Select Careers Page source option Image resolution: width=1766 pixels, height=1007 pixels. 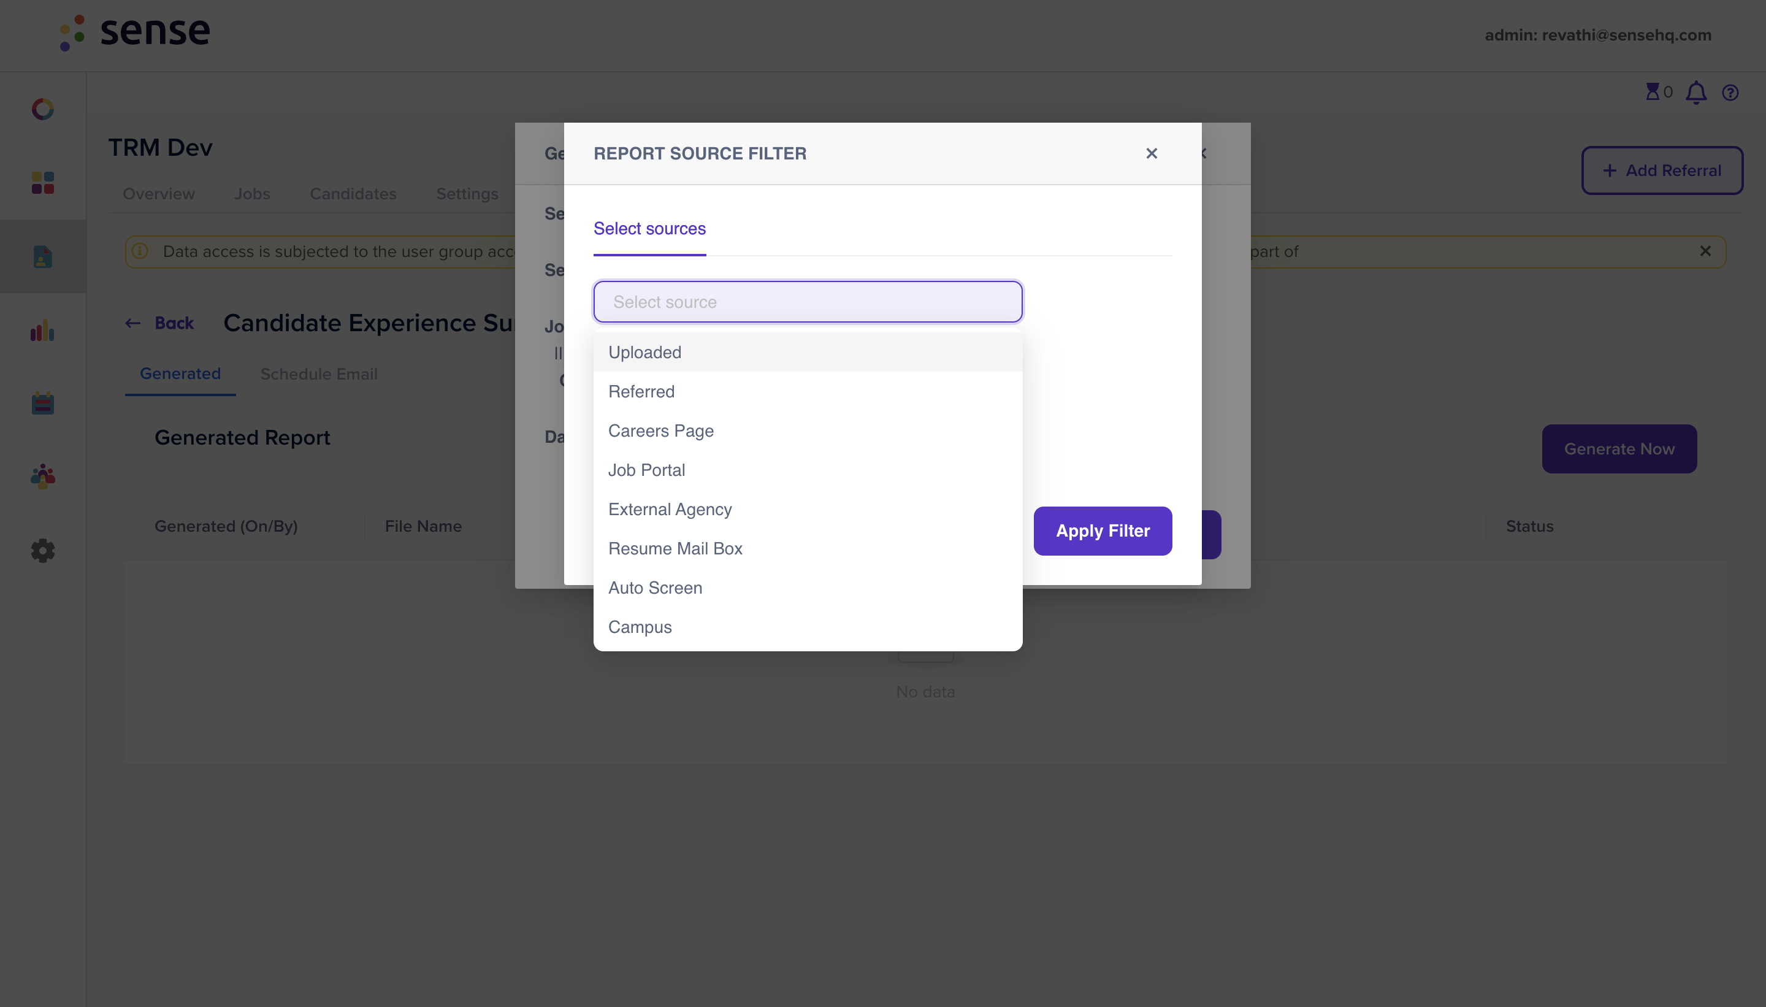click(660, 431)
